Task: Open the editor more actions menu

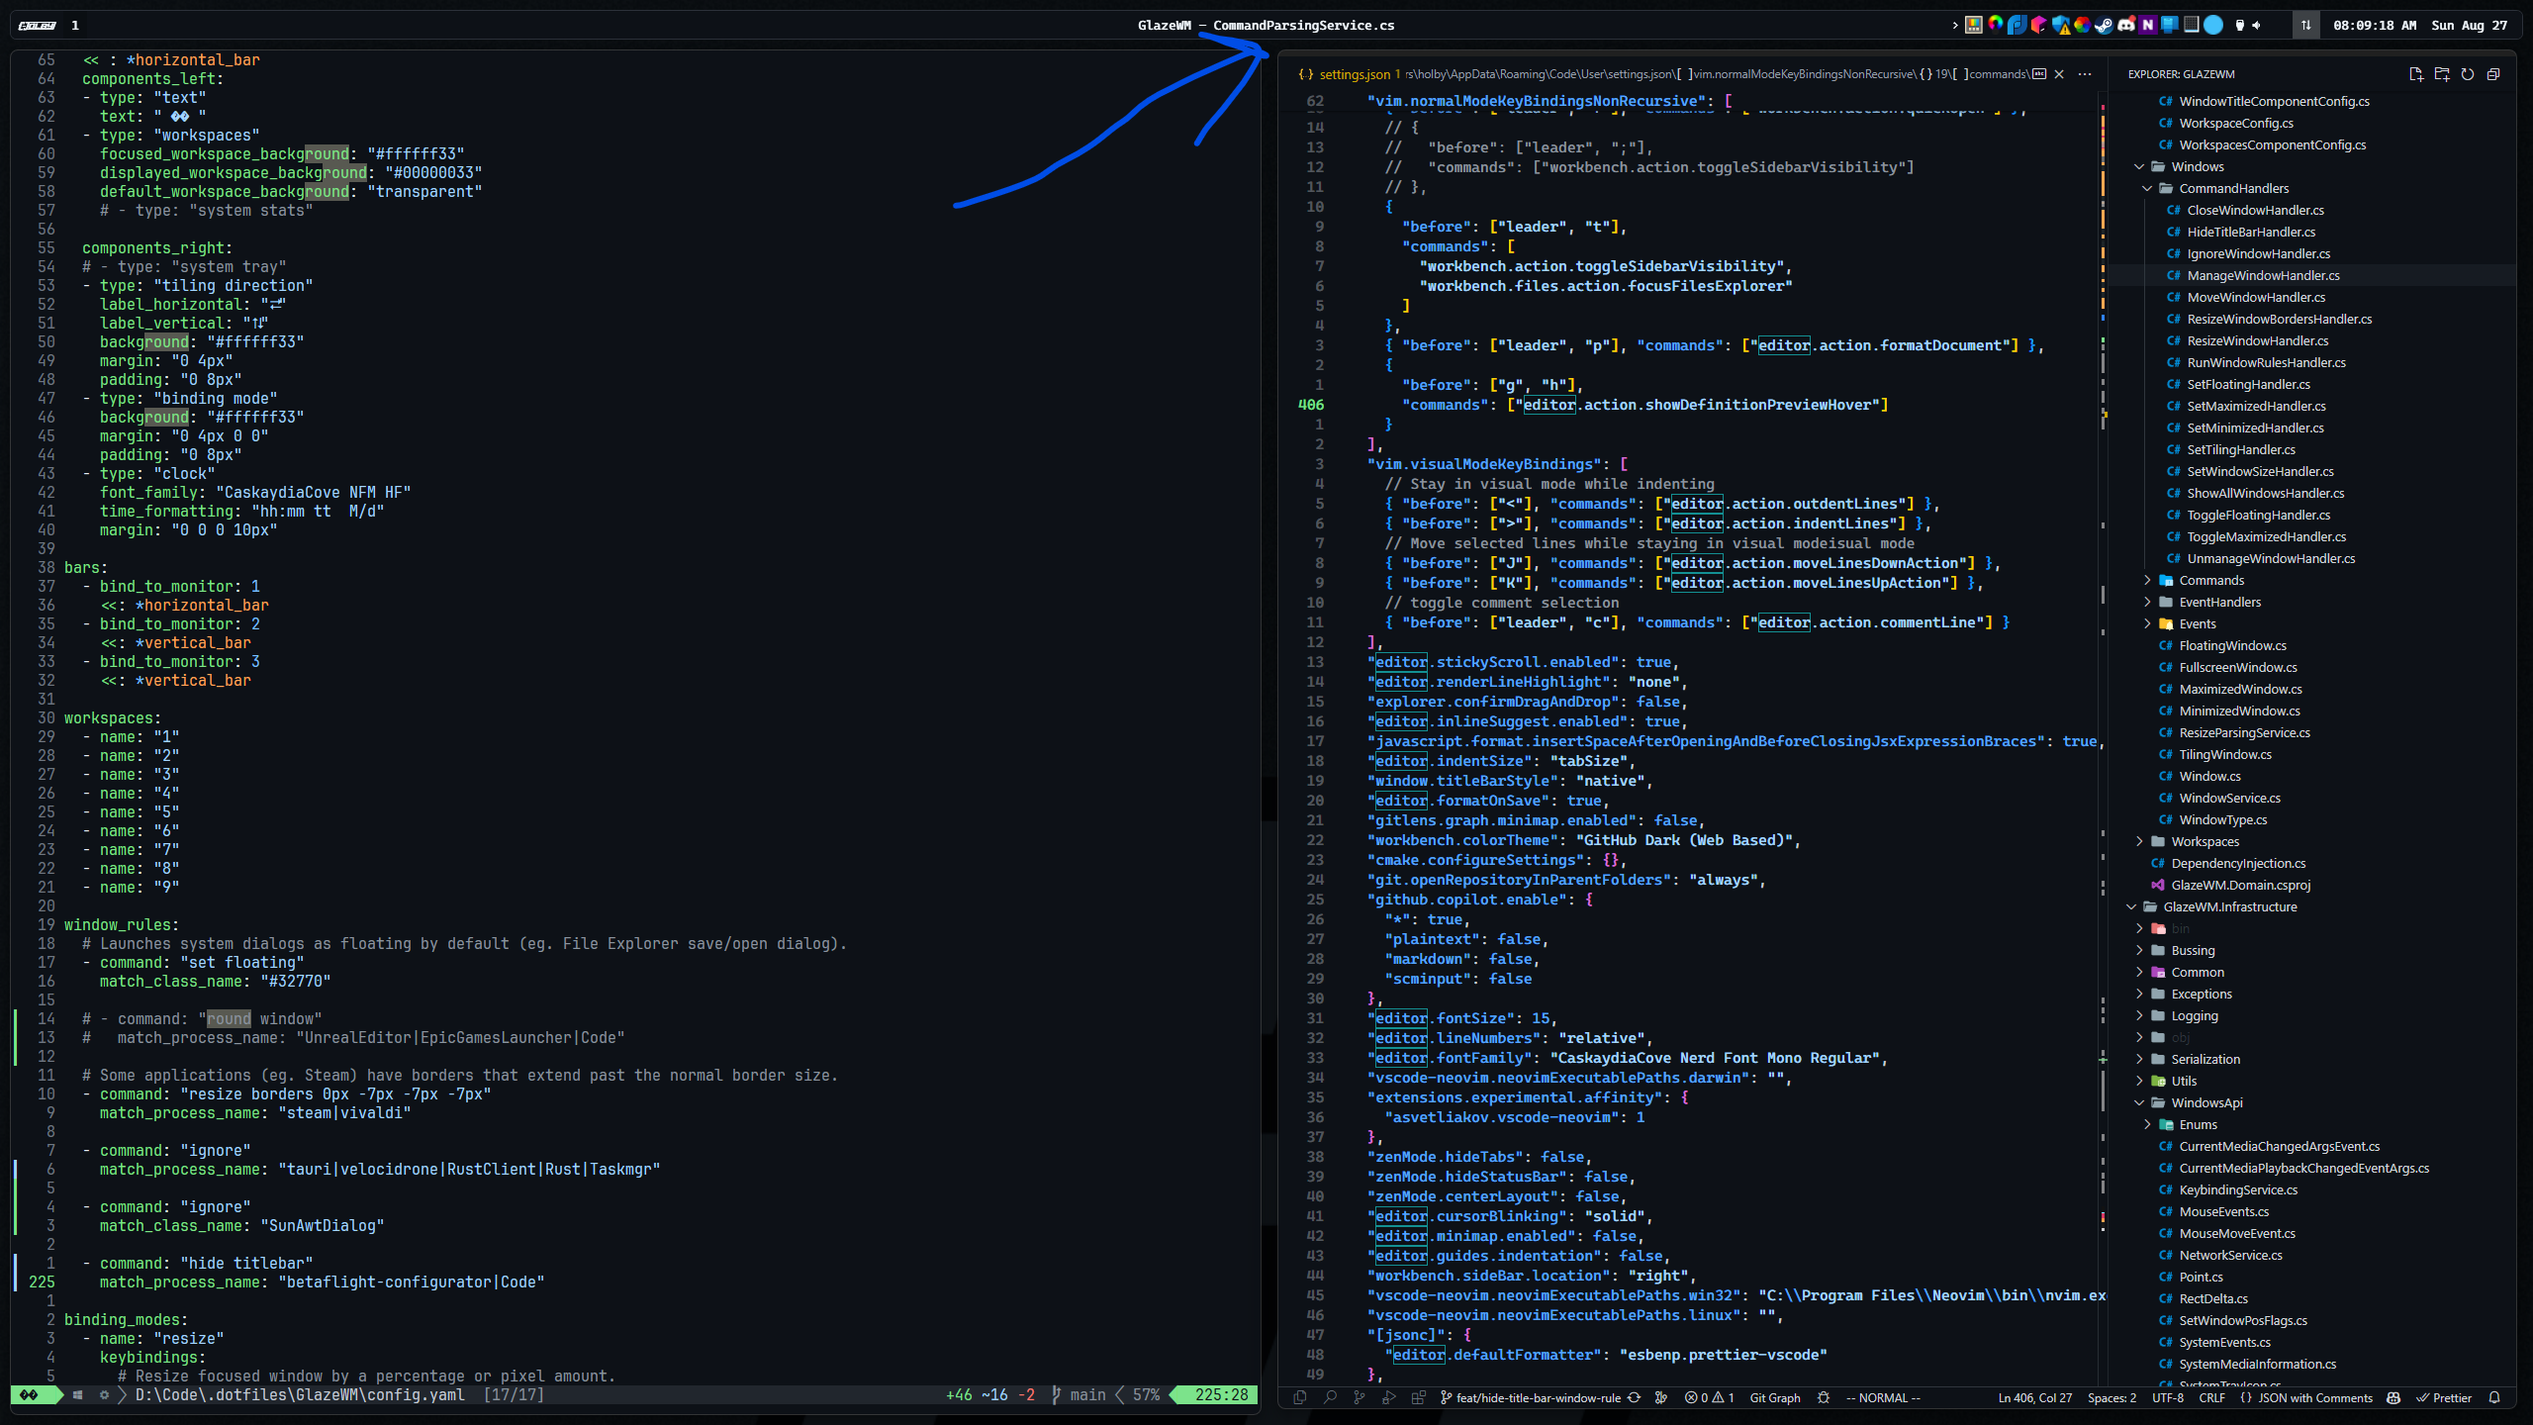Action: point(2084,74)
